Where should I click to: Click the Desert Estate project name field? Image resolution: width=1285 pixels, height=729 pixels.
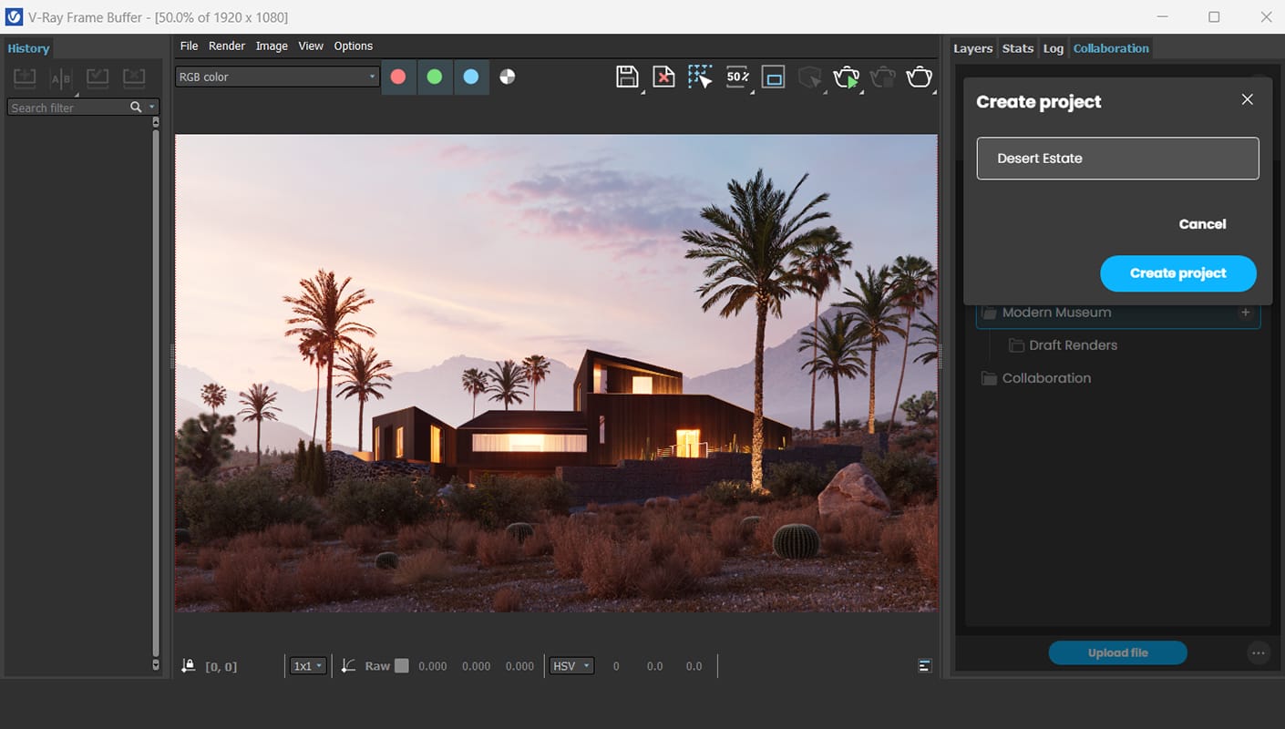[1117, 159]
